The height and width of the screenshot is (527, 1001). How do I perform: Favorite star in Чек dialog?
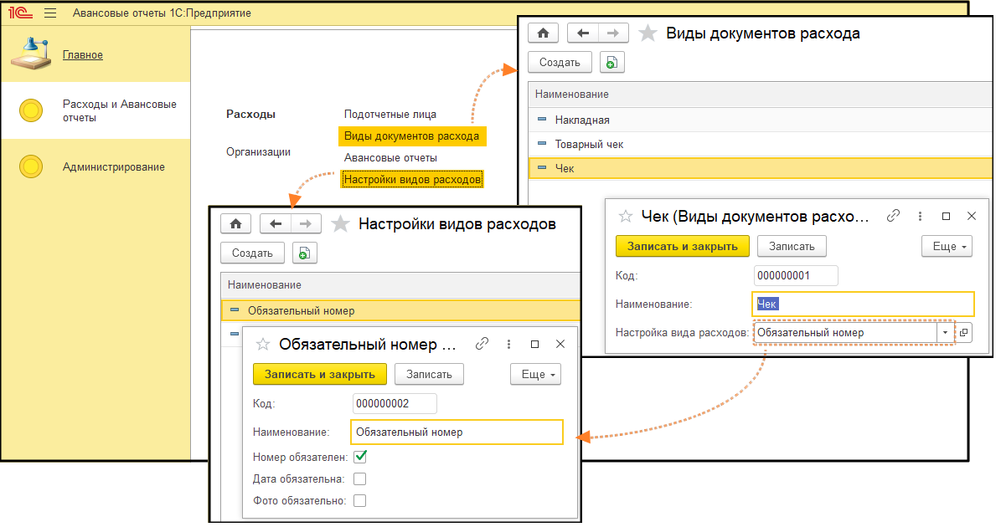coord(625,217)
